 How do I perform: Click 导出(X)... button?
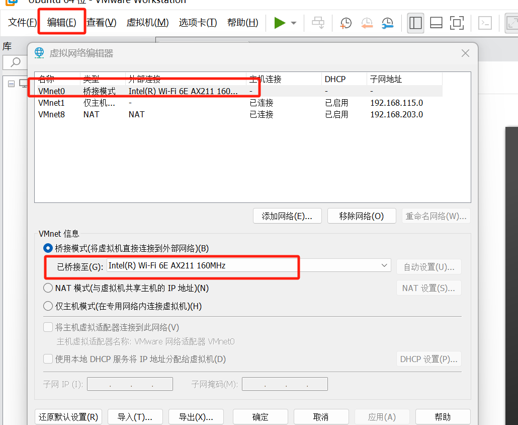[x=196, y=417]
